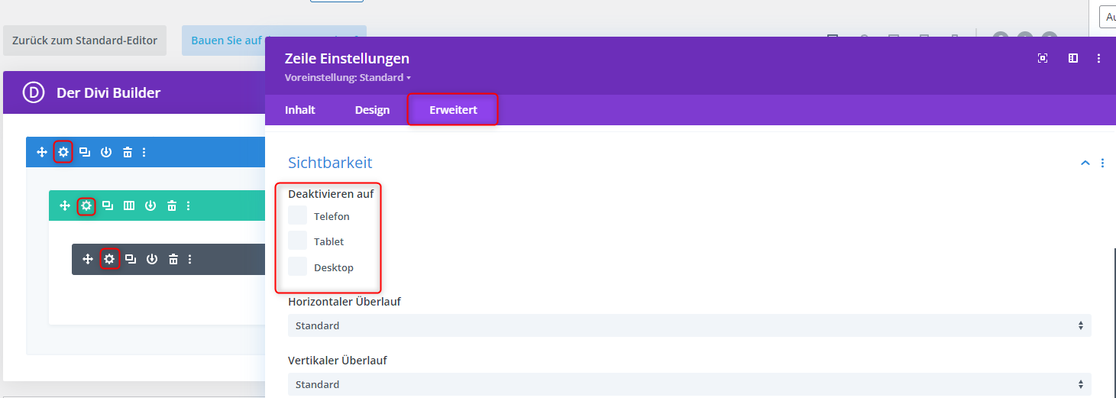Open Sichtbarkeit section's three-dot options menu
Screen dimensions: 1116x398
click(x=1102, y=163)
